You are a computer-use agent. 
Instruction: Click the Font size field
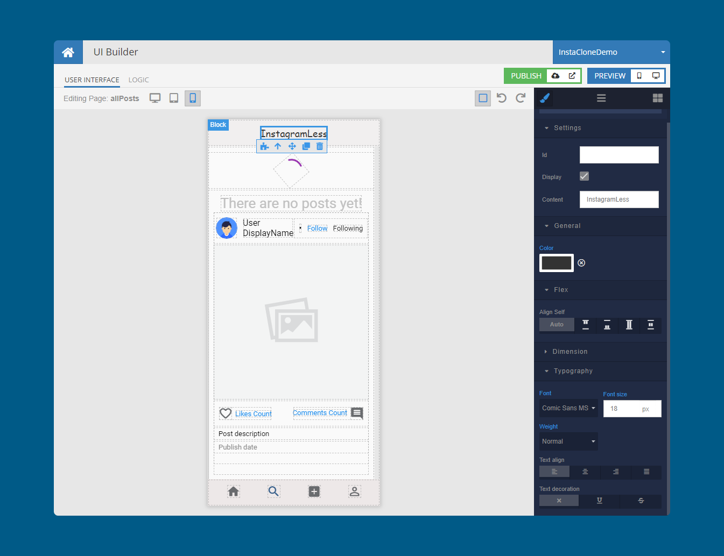click(632, 409)
